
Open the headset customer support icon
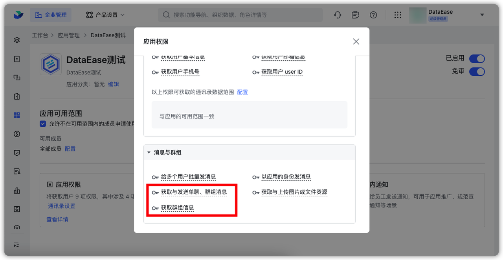338,15
